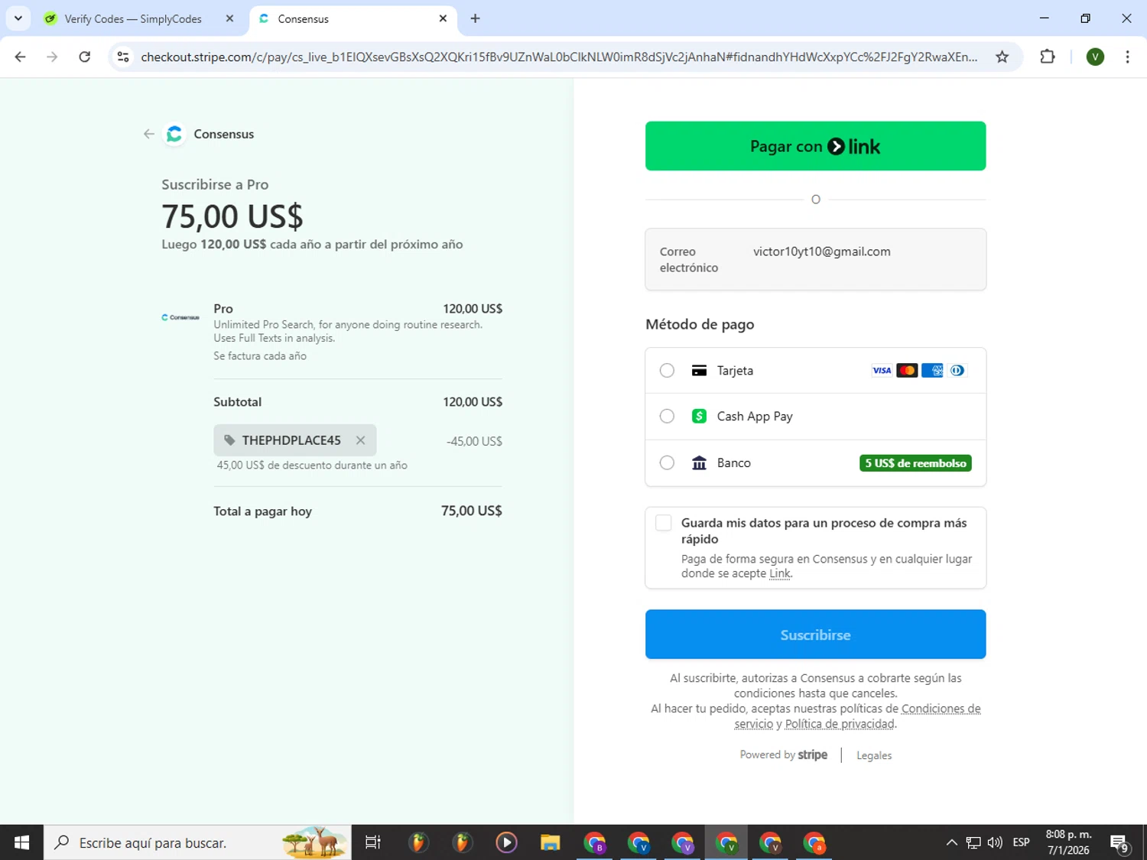Check the save my data checkbox
Image resolution: width=1147 pixels, height=860 pixels.
click(x=664, y=523)
